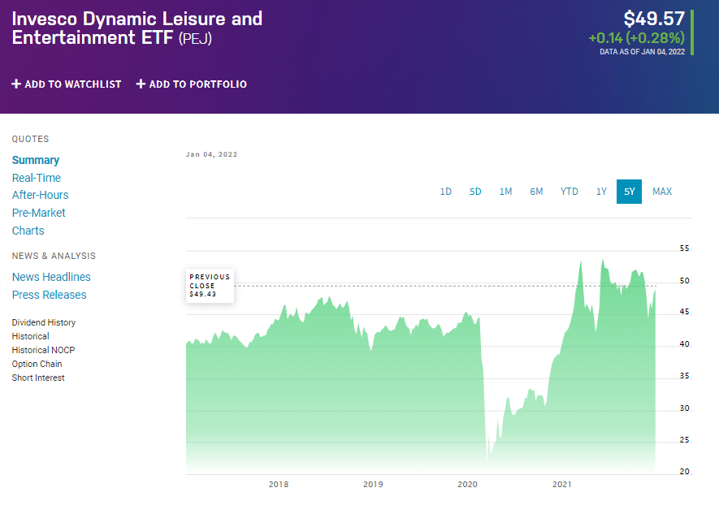Image resolution: width=719 pixels, height=518 pixels.
Task: Click the NEWS & ANALYSIS section heading
Action: tap(54, 256)
